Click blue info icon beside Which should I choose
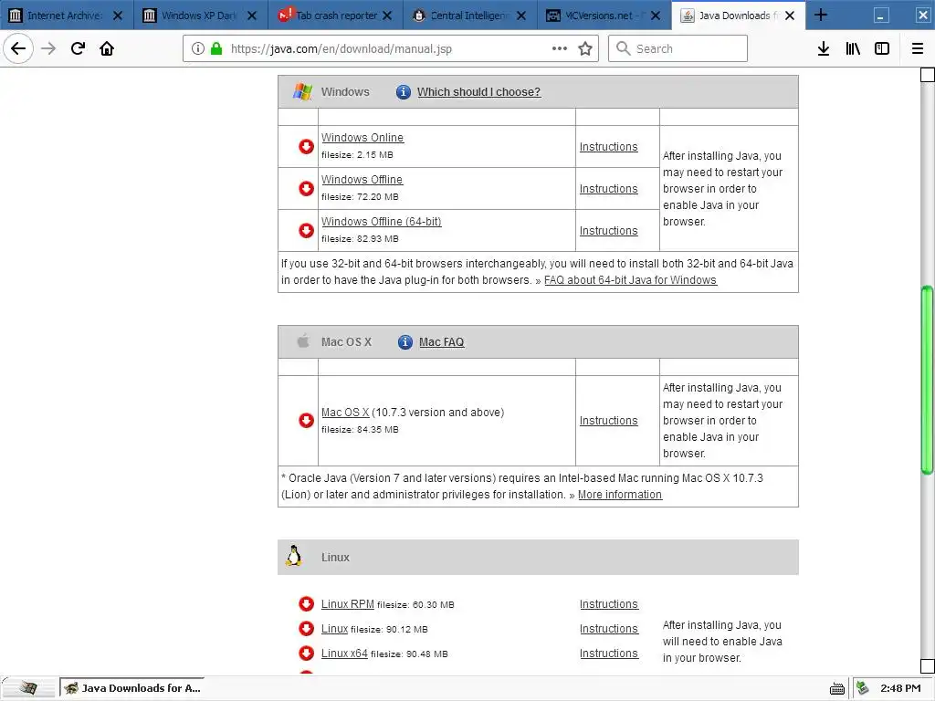Screen dimensions: 935x701 pos(403,92)
